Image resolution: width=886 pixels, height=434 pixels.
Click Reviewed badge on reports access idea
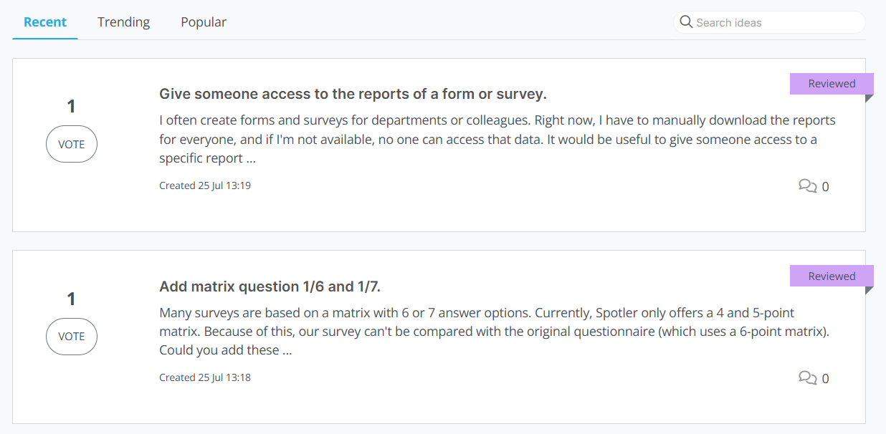[x=832, y=84]
